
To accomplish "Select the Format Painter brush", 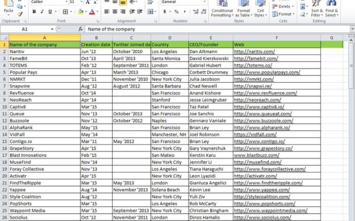I will [20, 14].
